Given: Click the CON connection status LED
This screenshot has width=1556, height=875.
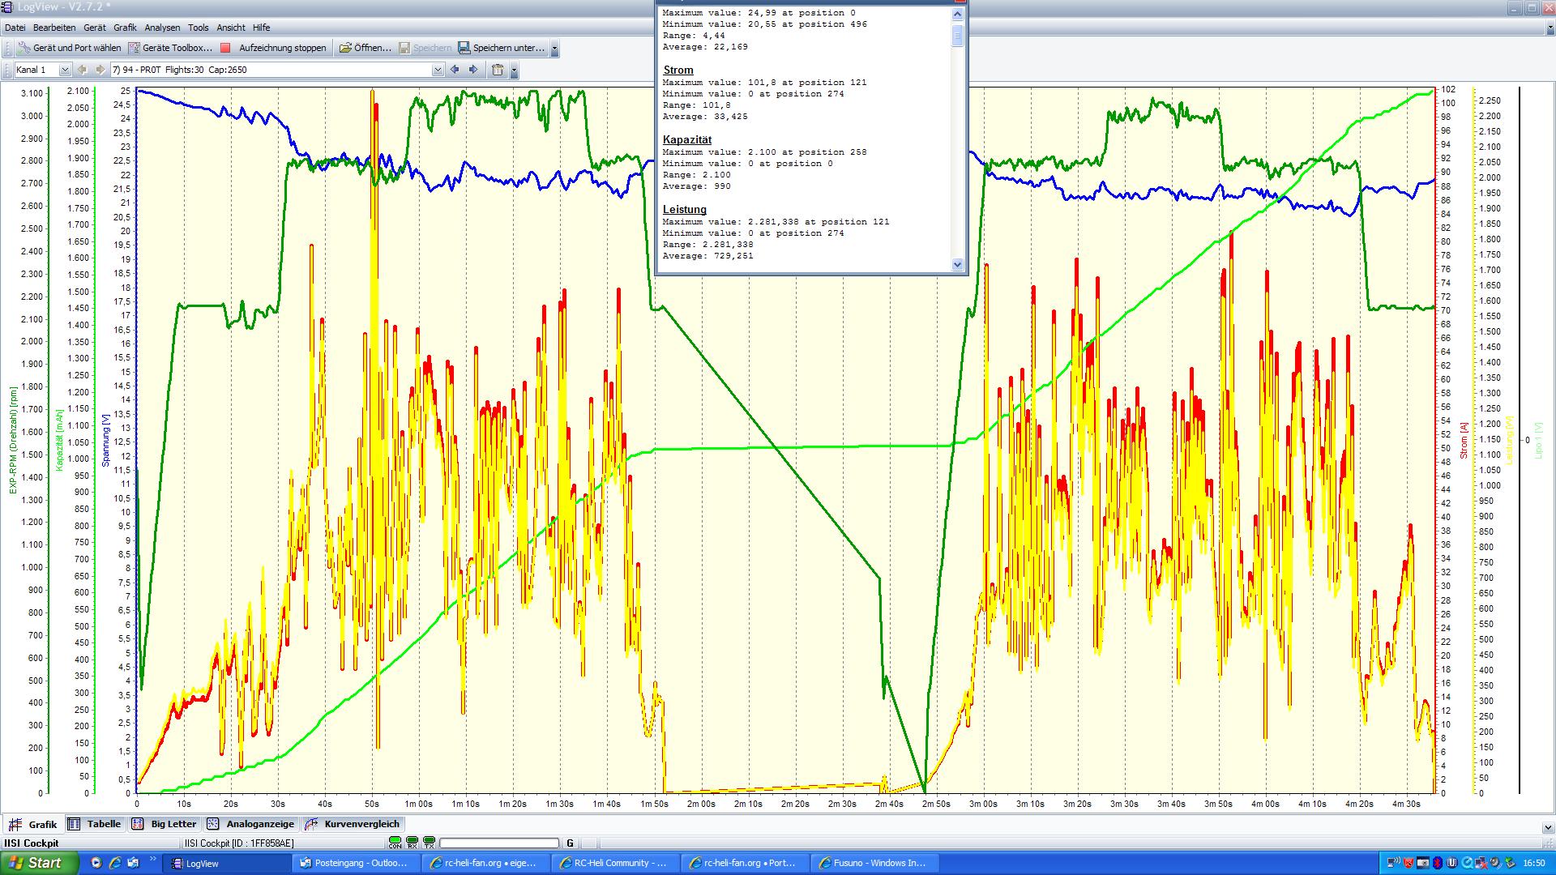Looking at the screenshot, I should pyautogui.click(x=395, y=843).
